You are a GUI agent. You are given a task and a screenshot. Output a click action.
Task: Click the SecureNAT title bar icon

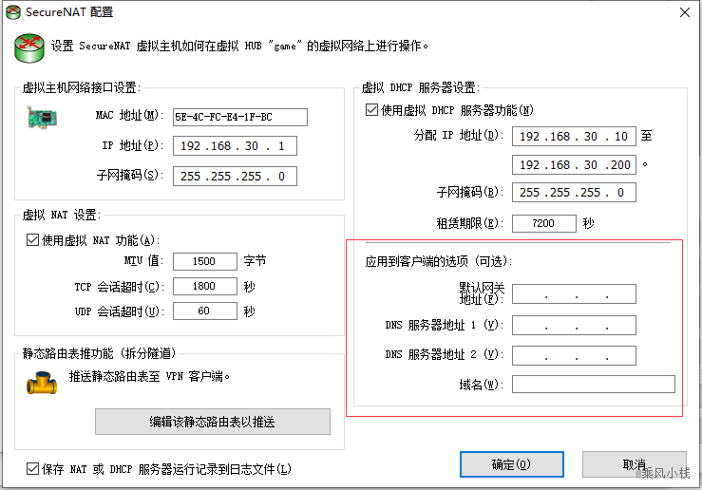pos(13,12)
